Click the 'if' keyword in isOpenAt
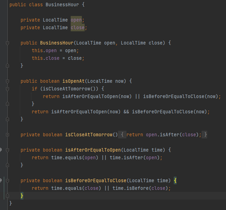The height and width of the screenshot is (210, 226). 34,89
